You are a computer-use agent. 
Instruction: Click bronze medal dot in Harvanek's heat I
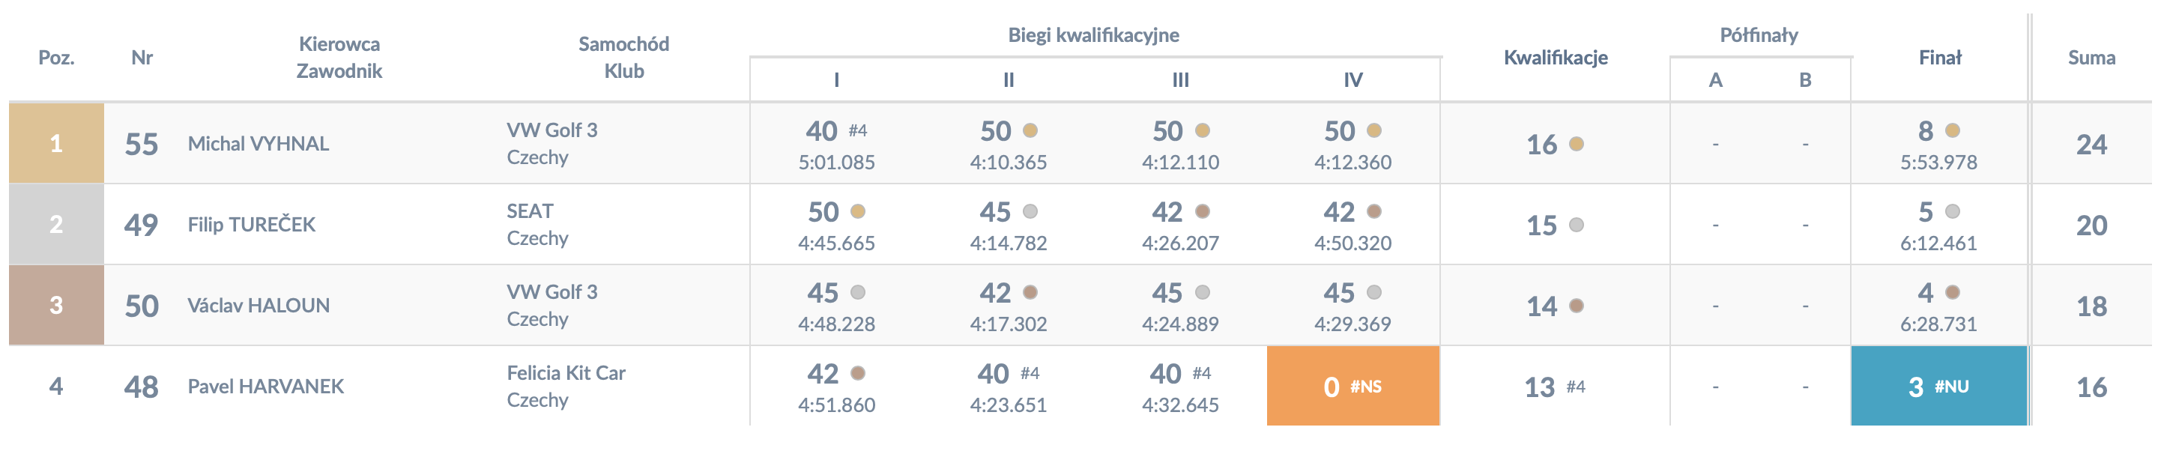click(x=858, y=374)
